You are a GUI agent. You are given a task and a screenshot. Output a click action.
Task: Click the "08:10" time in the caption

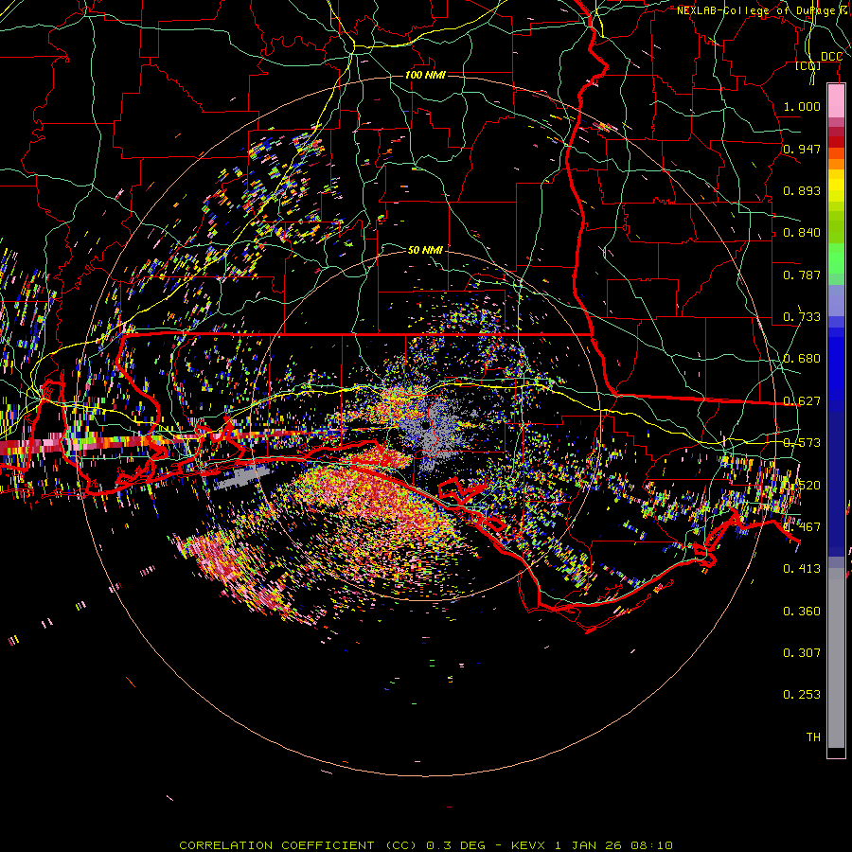tap(651, 845)
